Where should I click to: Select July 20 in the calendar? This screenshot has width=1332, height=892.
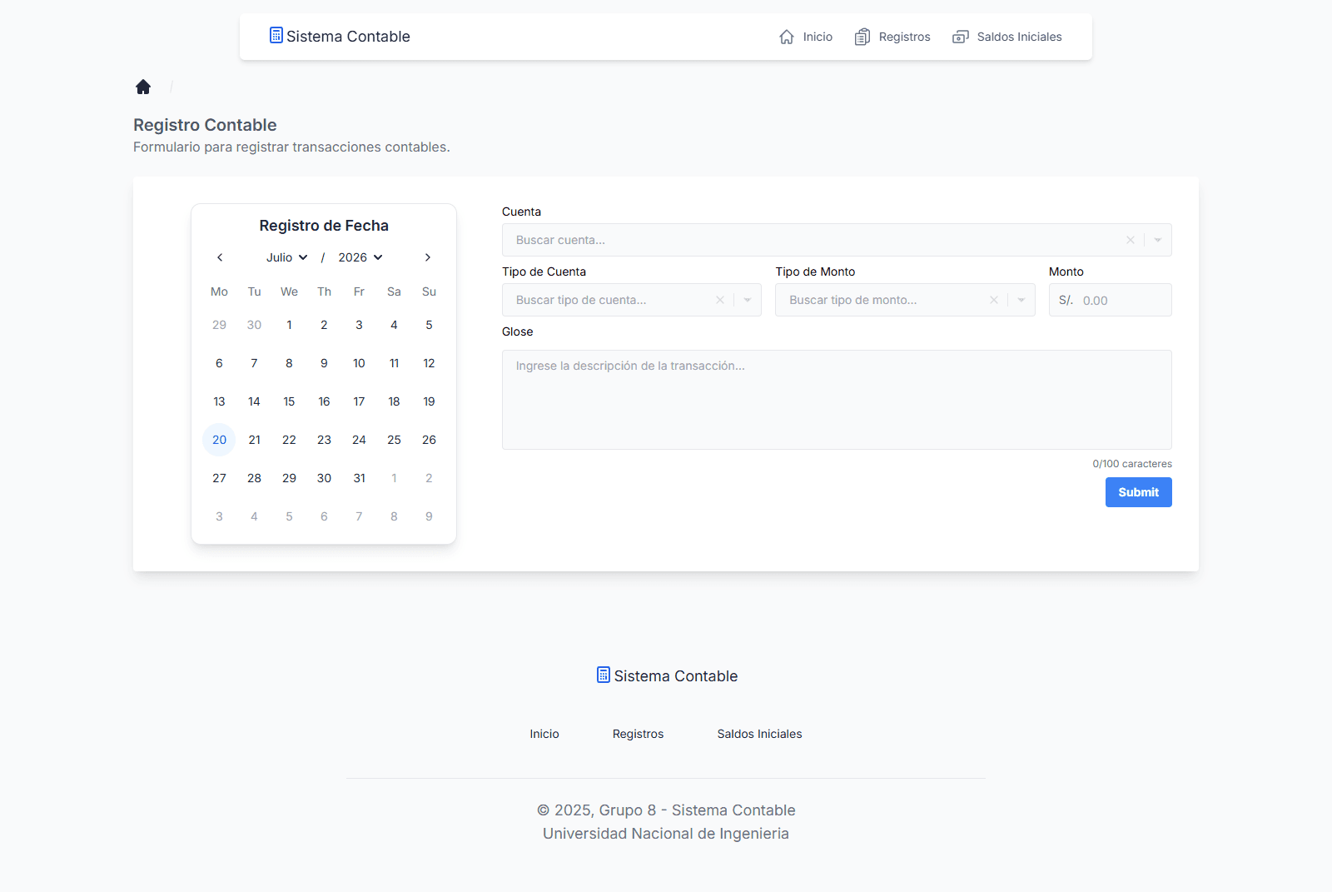click(x=219, y=440)
